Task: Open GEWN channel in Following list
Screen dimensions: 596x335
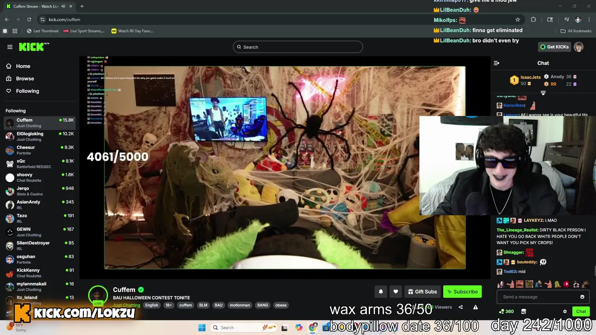Action: (x=40, y=232)
